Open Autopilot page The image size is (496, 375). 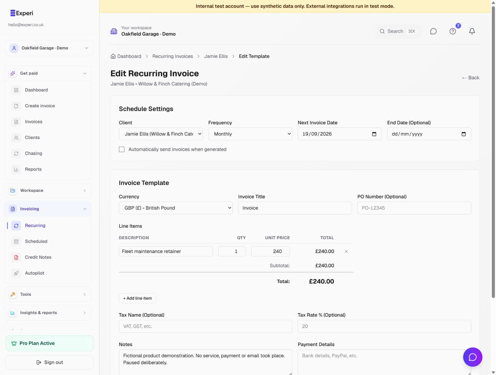pyautogui.click(x=48, y=273)
